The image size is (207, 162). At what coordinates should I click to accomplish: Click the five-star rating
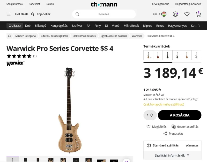coord(19,56)
